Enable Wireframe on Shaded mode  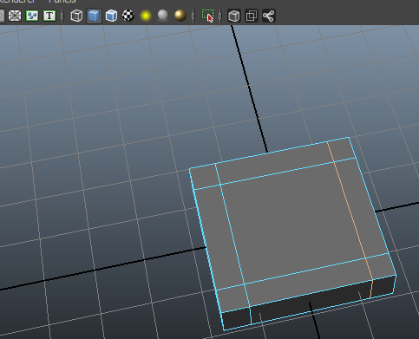[111, 16]
